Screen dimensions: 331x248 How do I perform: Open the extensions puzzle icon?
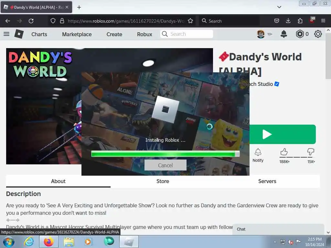pyautogui.click(x=300, y=21)
